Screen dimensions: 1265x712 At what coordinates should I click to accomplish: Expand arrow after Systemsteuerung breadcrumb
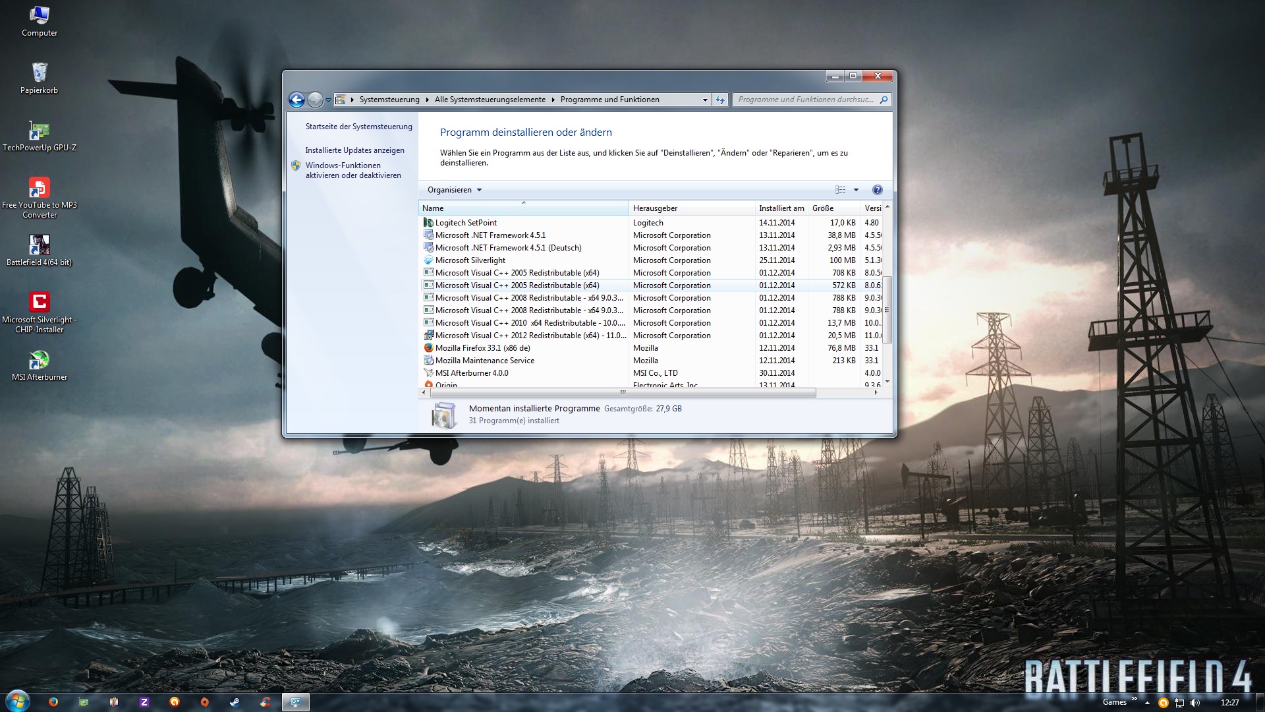[x=427, y=100]
